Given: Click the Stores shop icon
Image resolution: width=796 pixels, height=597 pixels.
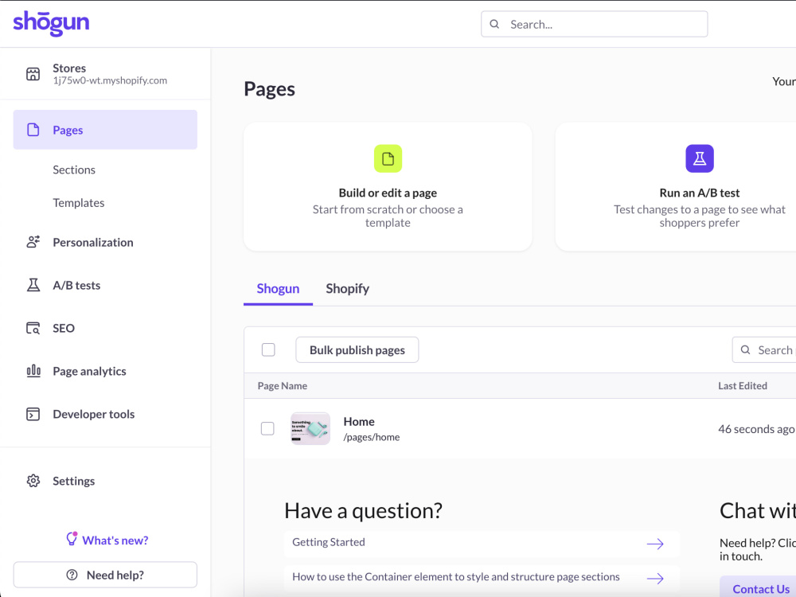Looking at the screenshot, I should click(33, 74).
